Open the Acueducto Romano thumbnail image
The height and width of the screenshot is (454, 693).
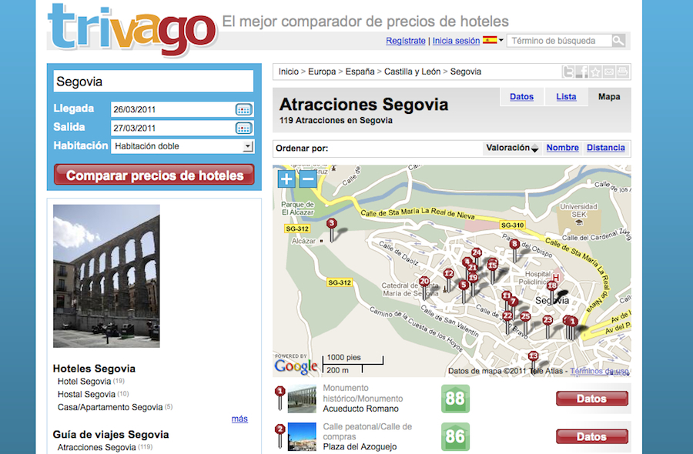[302, 399]
